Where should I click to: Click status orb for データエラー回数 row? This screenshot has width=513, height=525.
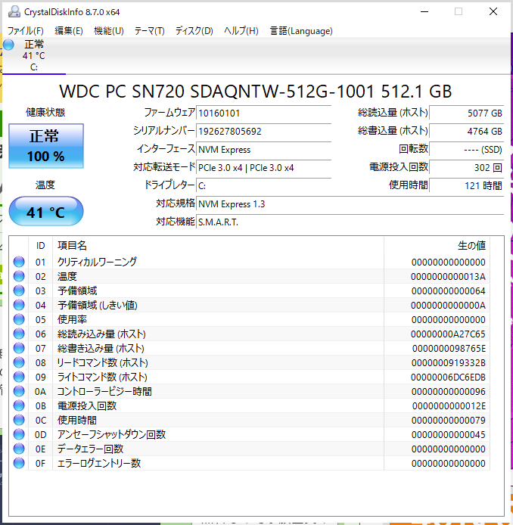tap(19, 449)
